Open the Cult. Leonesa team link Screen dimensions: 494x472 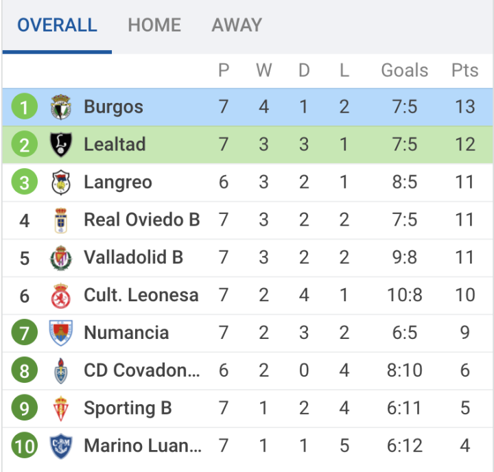(141, 296)
